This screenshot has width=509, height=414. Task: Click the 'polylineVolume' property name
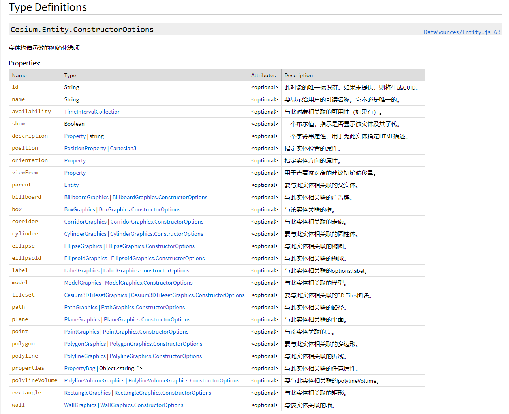35,380
